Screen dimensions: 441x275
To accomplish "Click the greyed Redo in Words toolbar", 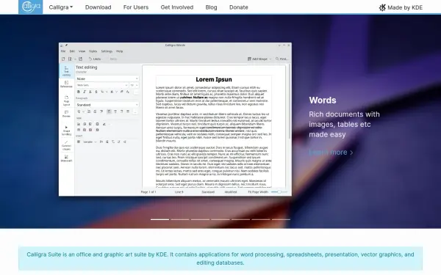I will [113, 59].
